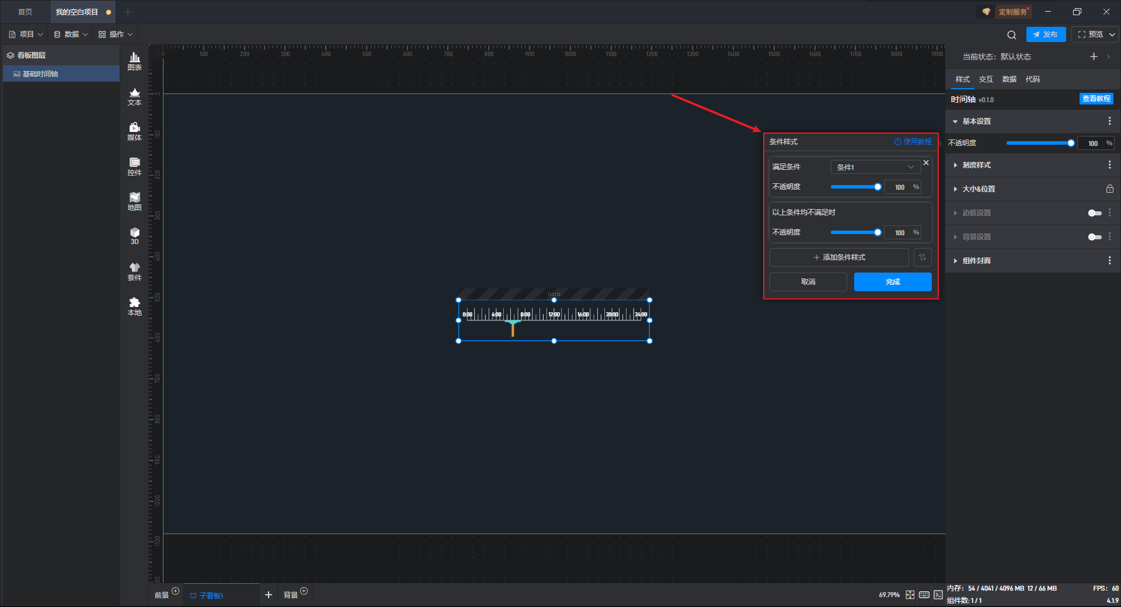Screen dimensions: 1121x607
Task: Open the 操作 menu dropdown
Action: tap(116, 34)
